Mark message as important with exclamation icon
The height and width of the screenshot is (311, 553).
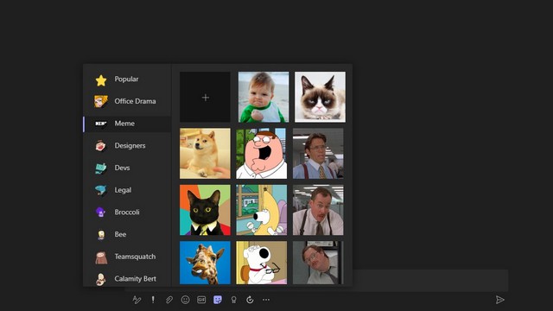pos(153,300)
